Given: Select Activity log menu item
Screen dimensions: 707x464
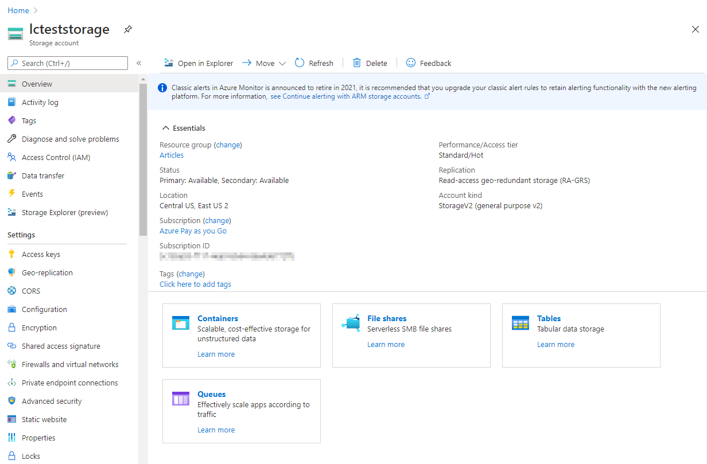Looking at the screenshot, I should coord(40,103).
